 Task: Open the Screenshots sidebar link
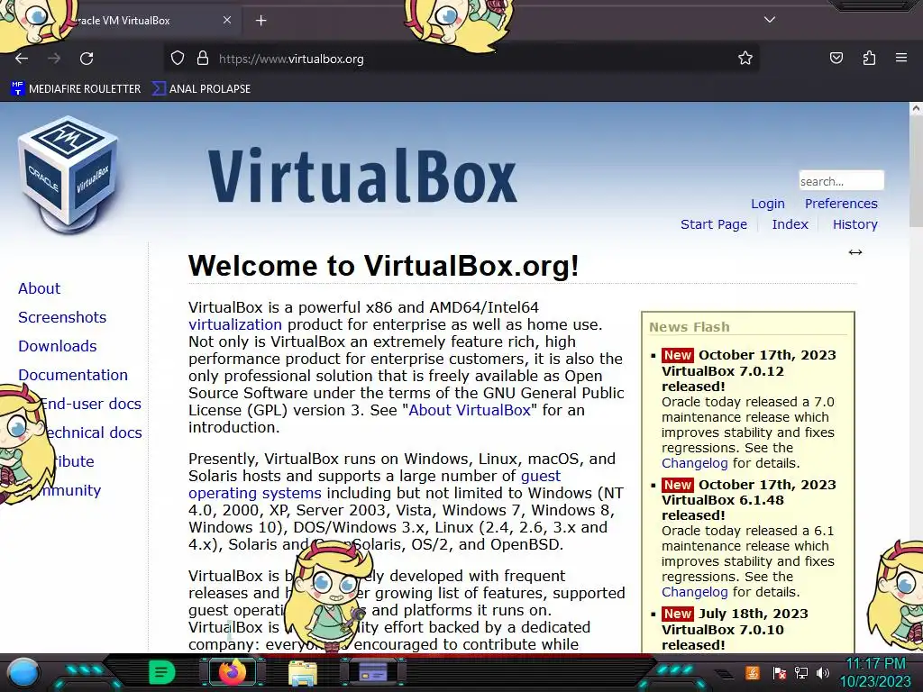[x=62, y=317]
